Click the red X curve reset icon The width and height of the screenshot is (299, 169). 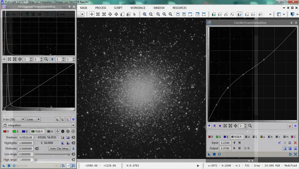coord(295,143)
